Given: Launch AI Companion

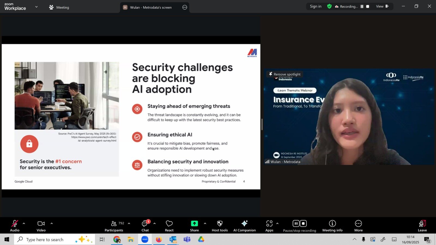Looking at the screenshot, I should (244, 226).
